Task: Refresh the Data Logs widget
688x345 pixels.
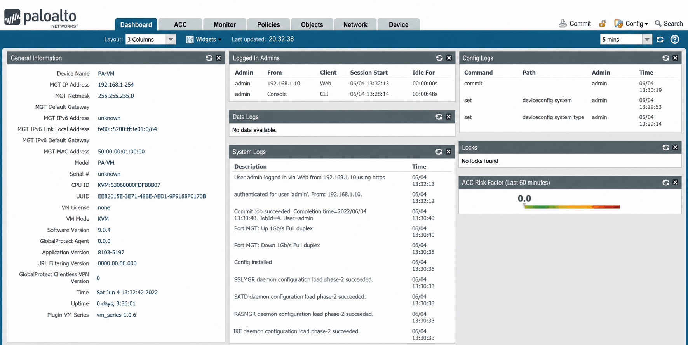Action: (x=439, y=117)
